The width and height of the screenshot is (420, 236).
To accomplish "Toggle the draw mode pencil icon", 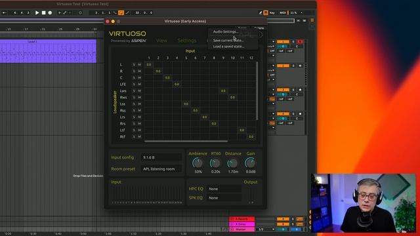I will 261,12.
